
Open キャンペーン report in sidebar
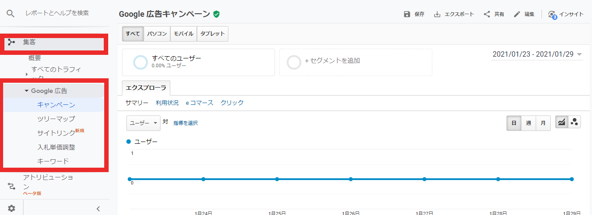(56, 105)
